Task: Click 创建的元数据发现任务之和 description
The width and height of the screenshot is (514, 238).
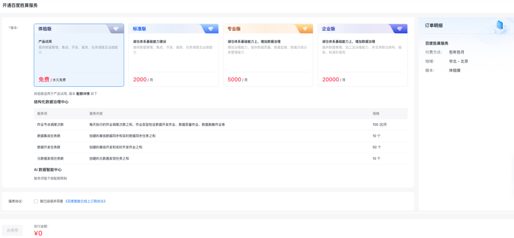Action: pyautogui.click(x=109, y=159)
